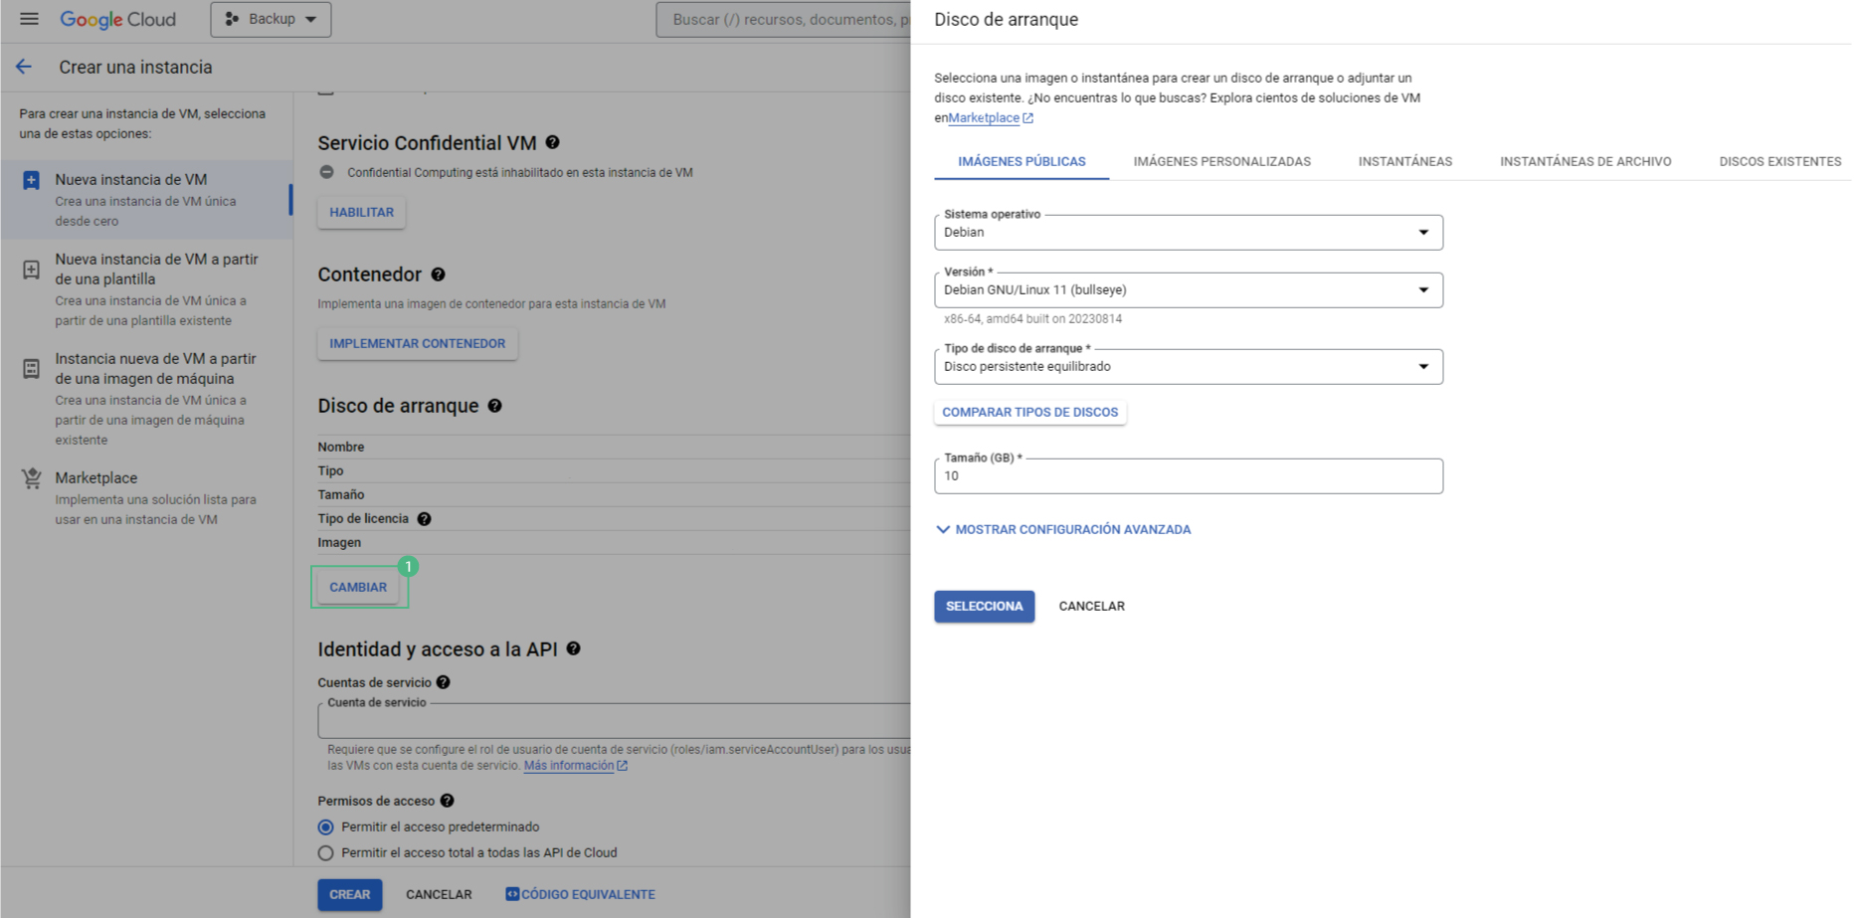The image size is (1858, 918).
Task: Open the Marketplace link in the description
Action: click(x=984, y=118)
